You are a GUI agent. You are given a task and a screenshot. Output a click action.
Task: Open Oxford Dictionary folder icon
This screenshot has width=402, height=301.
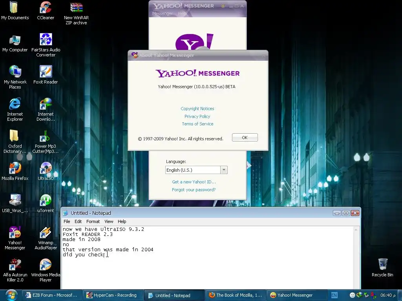[15, 141]
